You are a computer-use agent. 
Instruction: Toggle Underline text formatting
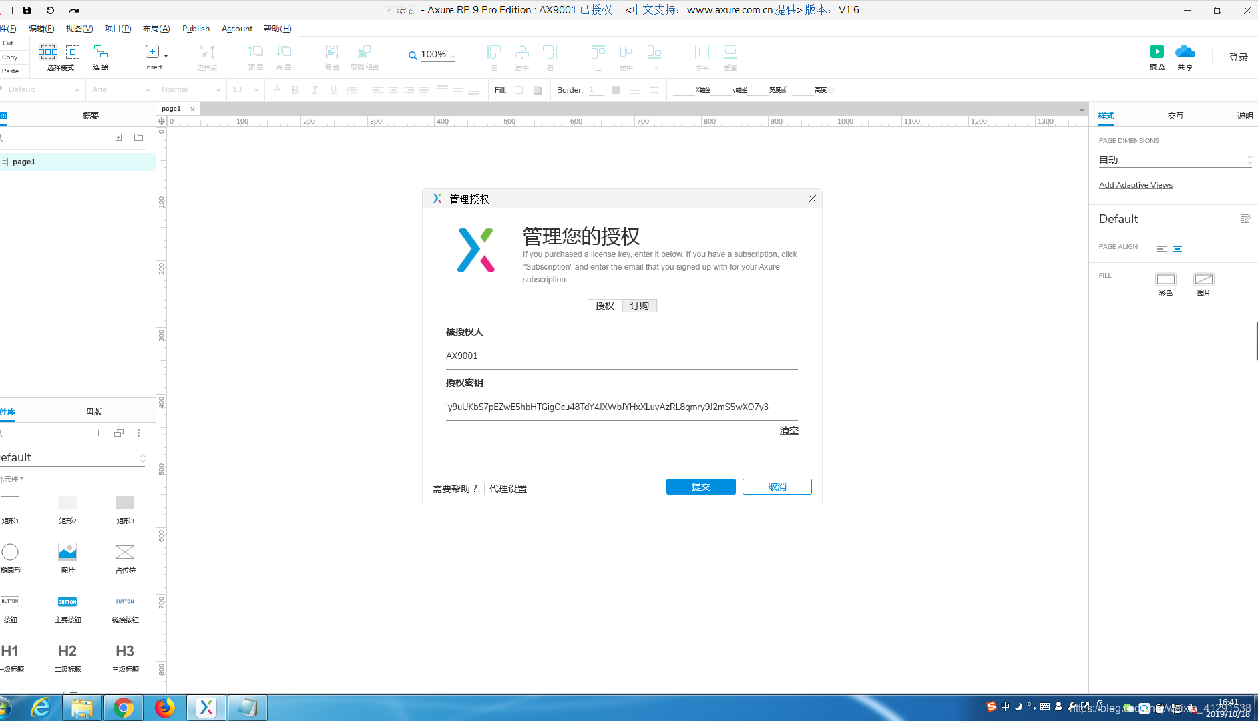[x=333, y=90]
